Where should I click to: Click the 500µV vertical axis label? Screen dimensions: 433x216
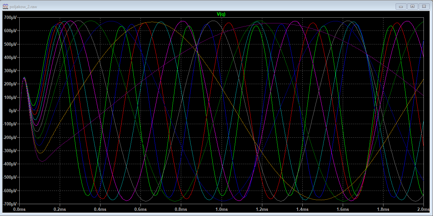coord(10,44)
